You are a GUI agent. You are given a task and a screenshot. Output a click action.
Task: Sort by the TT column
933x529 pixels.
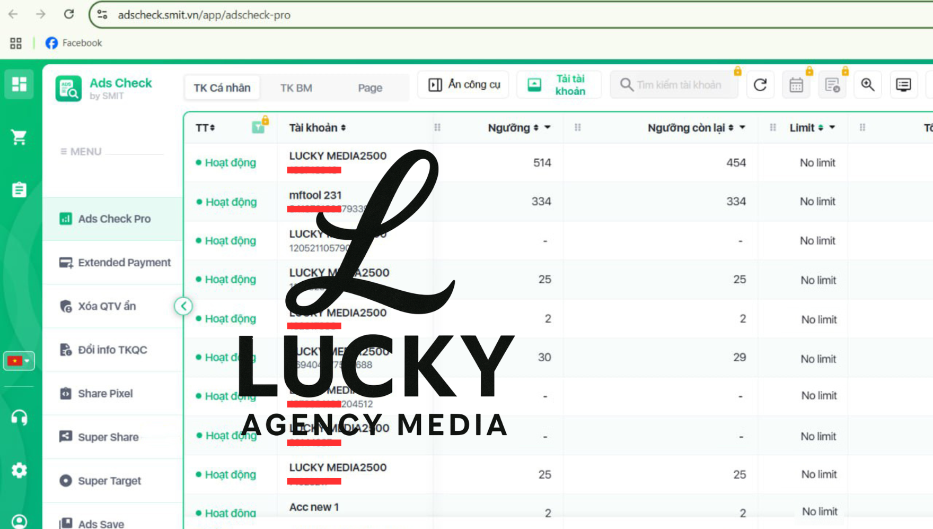(205, 128)
